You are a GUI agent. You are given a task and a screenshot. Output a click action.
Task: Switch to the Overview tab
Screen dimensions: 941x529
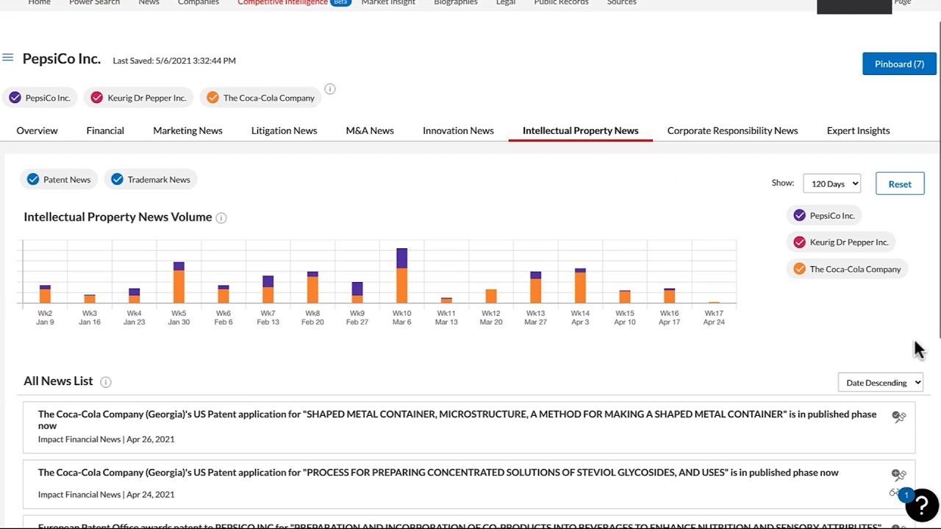[37, 130]
